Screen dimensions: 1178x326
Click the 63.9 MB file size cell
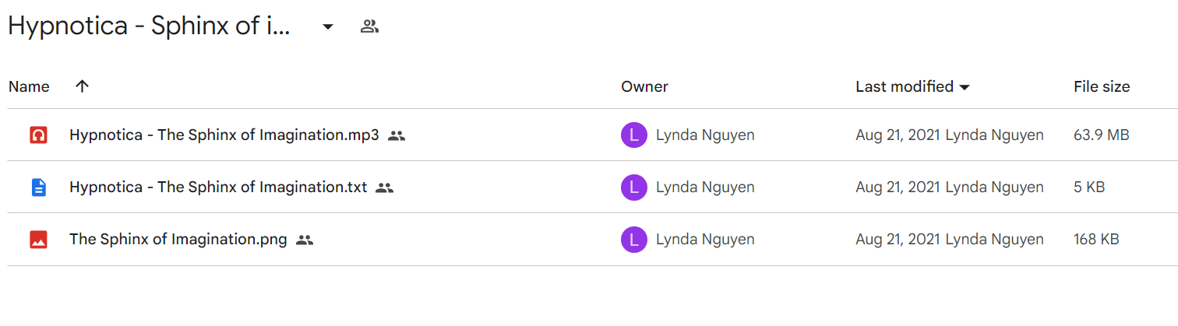[1101, 135]
